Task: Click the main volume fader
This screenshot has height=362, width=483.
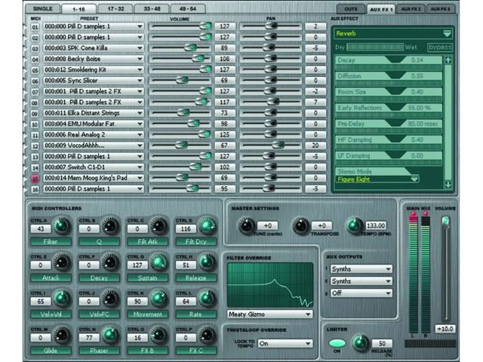Action: pos(445,221)
